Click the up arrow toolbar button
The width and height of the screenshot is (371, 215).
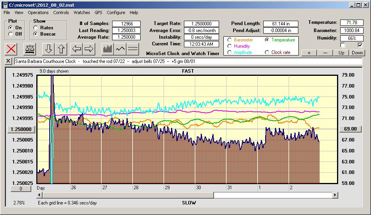click(x=61, y=49)
